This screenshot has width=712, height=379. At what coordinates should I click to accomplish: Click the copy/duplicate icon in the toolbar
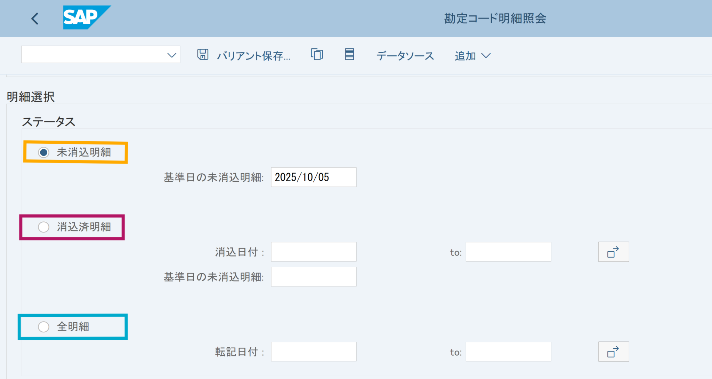316,55
